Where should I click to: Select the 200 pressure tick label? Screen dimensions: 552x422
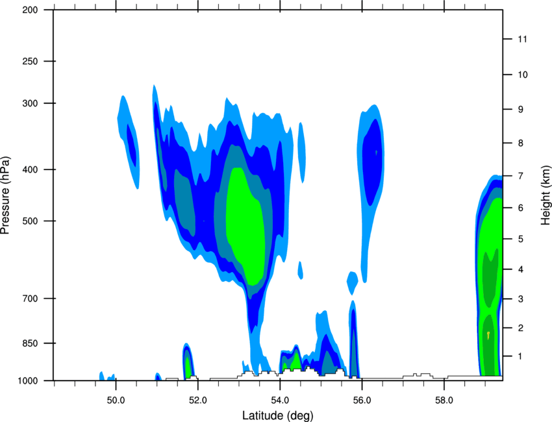click(x=31, y=10)
